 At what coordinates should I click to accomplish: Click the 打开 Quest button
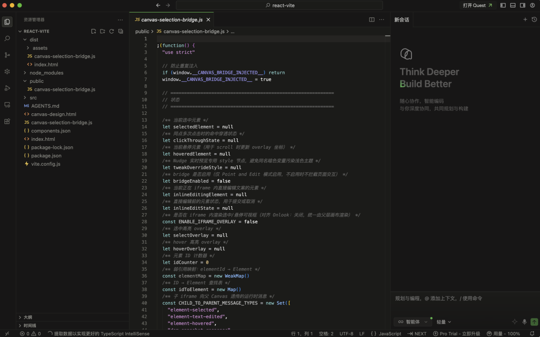click(x=477, y=5)
